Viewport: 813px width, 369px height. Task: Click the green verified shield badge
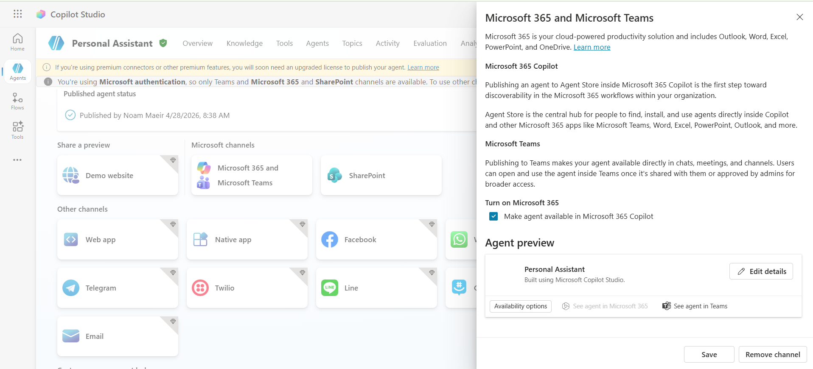[x=163, y=43]
